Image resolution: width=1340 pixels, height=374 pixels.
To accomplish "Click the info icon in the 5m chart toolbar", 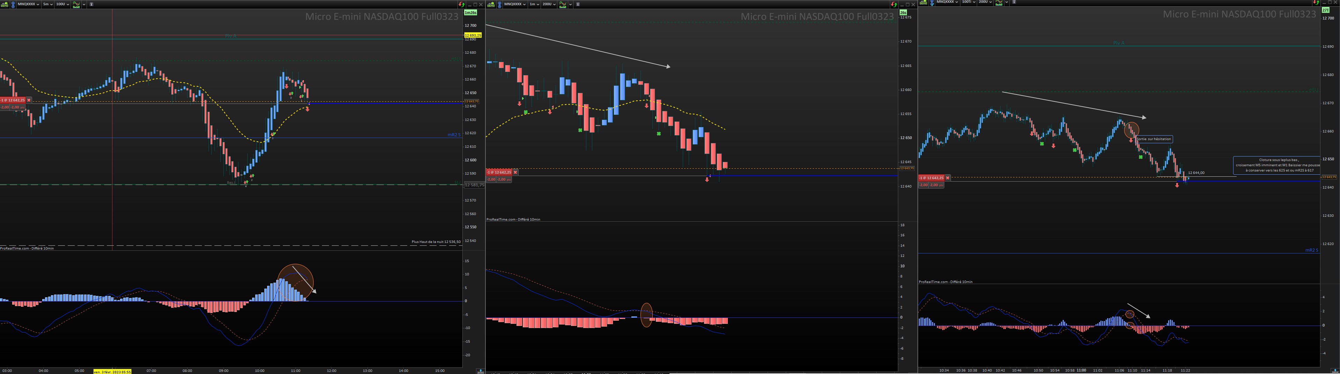I will point(91,4).
